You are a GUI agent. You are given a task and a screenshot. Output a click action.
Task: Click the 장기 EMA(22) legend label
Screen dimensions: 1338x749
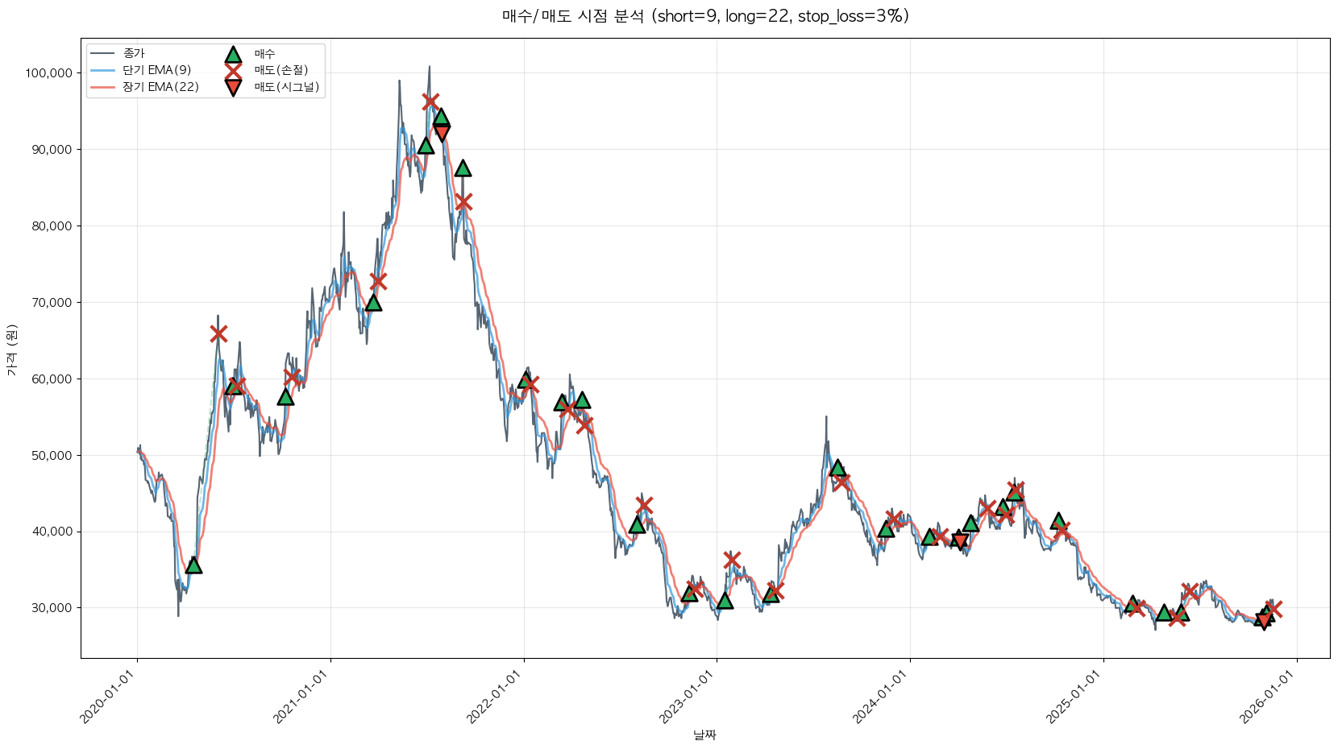coord(160,87)
